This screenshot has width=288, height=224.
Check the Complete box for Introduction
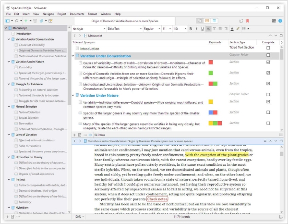(x=268, y=48)
